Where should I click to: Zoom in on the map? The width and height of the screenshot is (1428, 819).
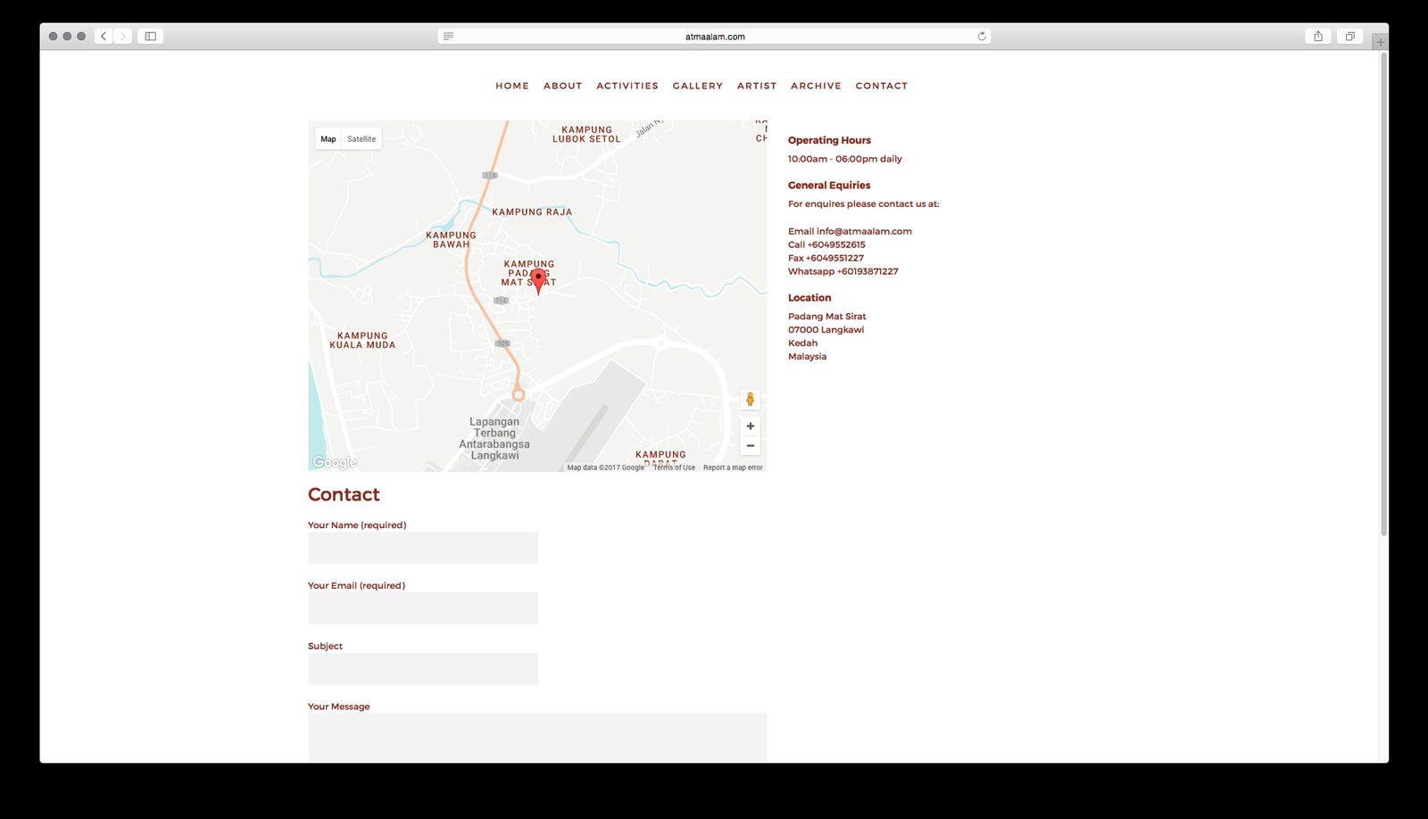(x=750, y=426)
